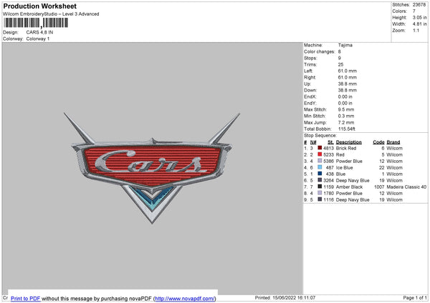Click the Powder Blue swatch with 1780 stitches

[320, 193]
